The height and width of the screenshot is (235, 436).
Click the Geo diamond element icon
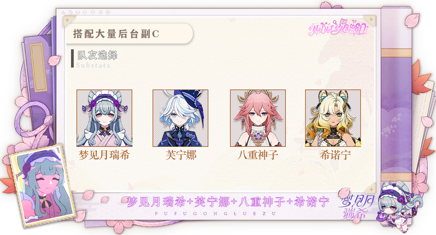click(108, 12)
